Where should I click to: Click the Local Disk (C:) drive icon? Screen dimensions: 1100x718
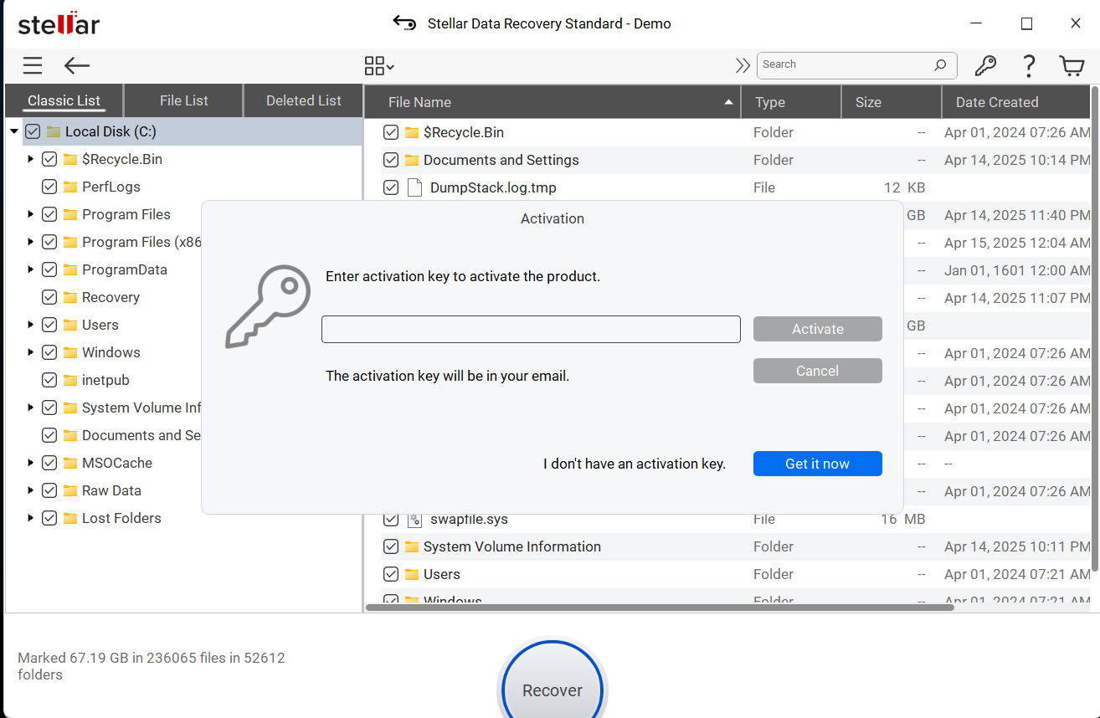[54, 131]
